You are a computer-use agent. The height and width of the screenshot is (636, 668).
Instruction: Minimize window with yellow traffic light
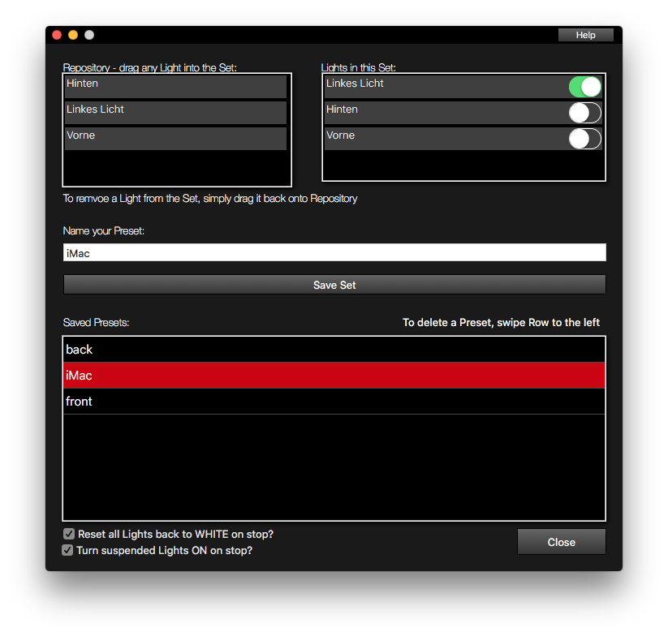[x=73, y=35]
